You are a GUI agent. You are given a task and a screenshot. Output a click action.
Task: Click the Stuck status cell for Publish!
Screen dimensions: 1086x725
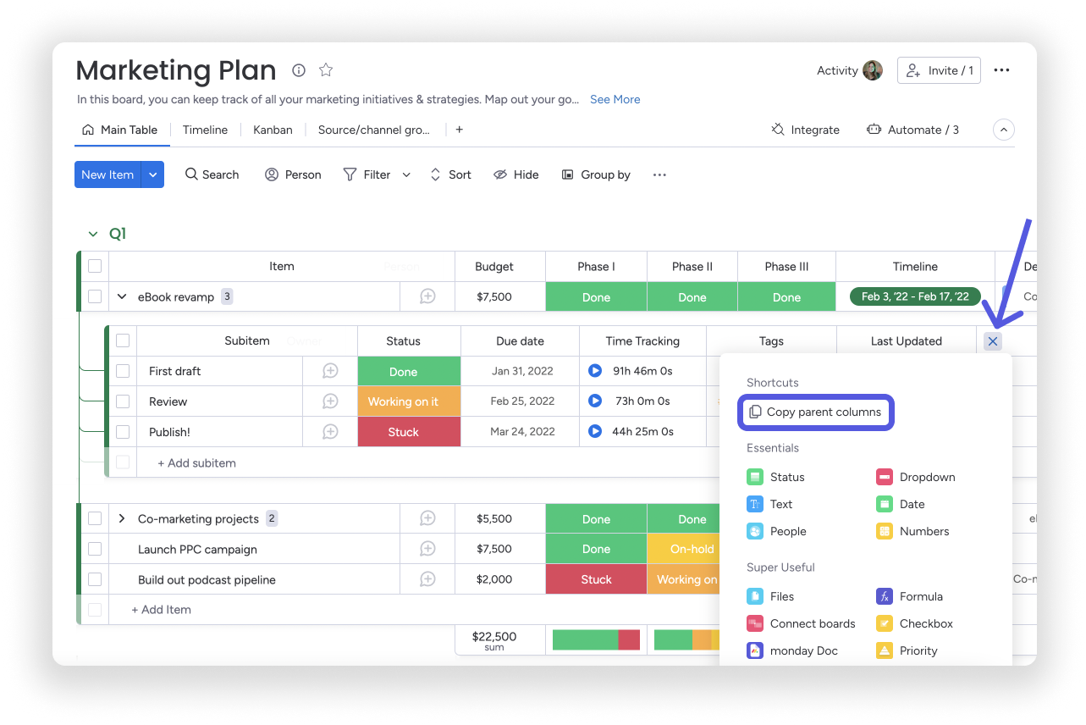point(403,432)
